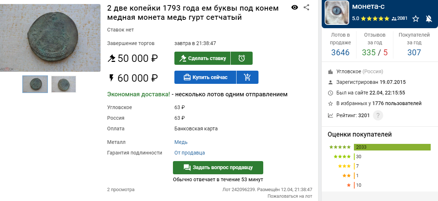Click the Купить сейчас button
The image size is (438, 201).
[x=205, y=77]
